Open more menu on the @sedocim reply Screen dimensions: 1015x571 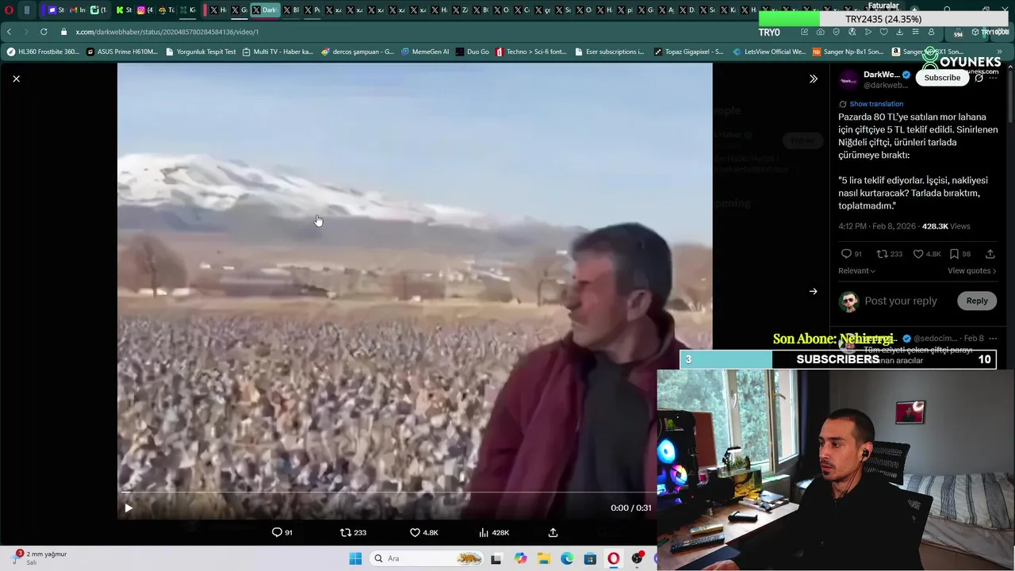point(993,339)
